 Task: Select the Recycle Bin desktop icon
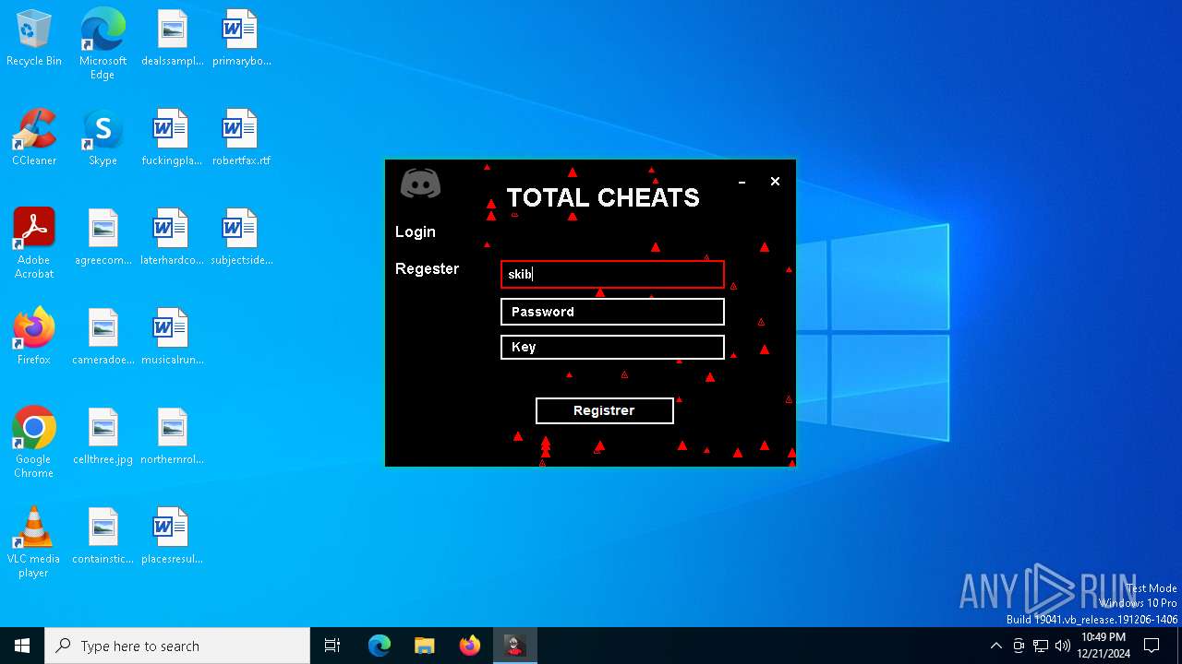click(x=34, y=38)
